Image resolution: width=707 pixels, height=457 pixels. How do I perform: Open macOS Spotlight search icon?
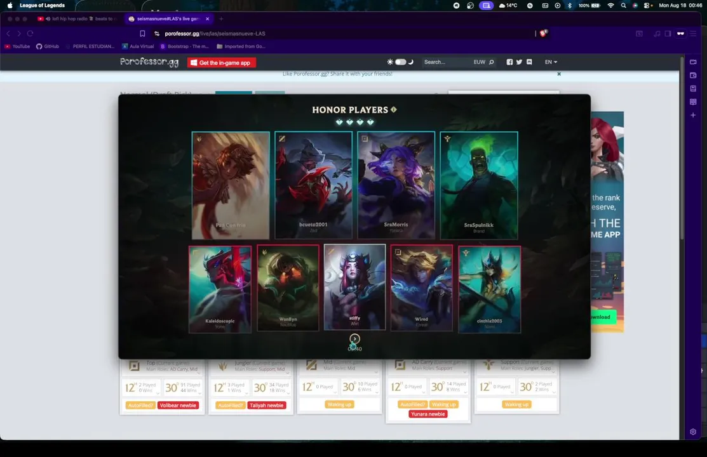[624, 6]
